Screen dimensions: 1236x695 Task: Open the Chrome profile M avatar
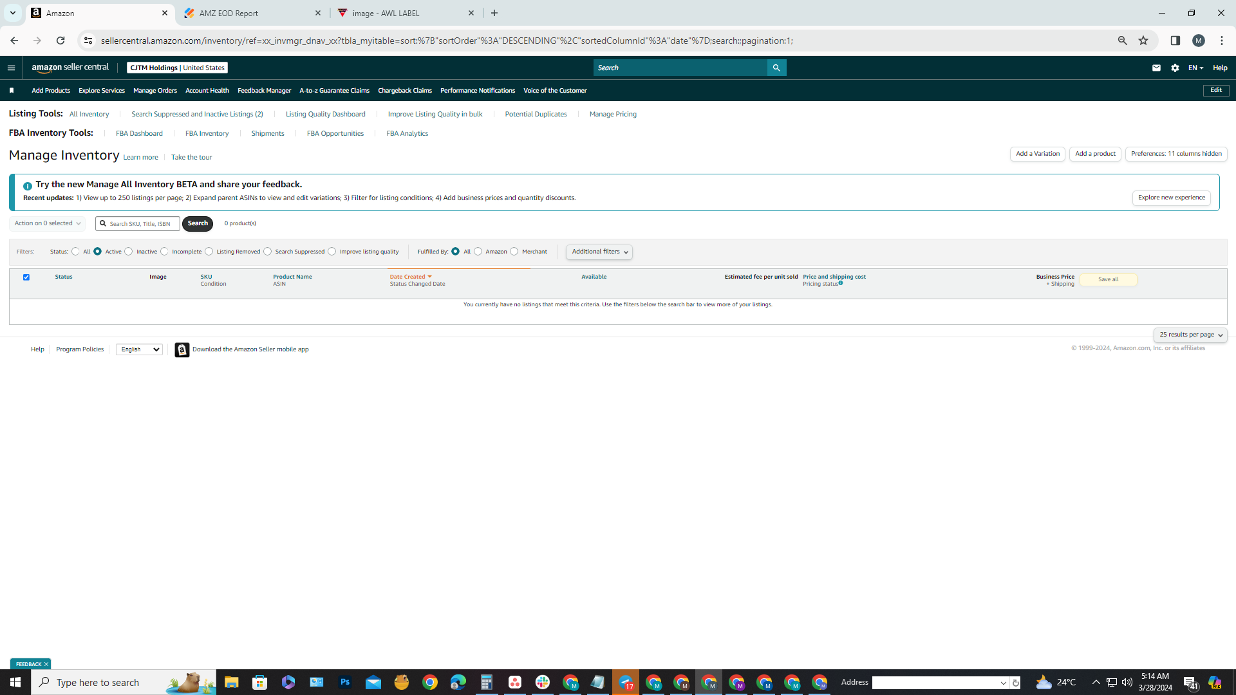pyautogui.click(x=1198, y=41)
